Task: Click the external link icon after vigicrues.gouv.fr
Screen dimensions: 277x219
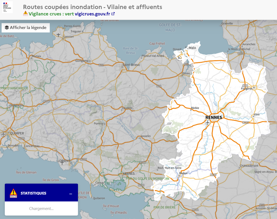Action: (x=113, y=14)
